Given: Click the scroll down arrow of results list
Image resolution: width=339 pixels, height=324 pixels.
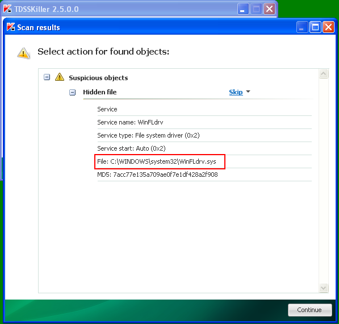Looking at the screenshot, I should 324,288.
